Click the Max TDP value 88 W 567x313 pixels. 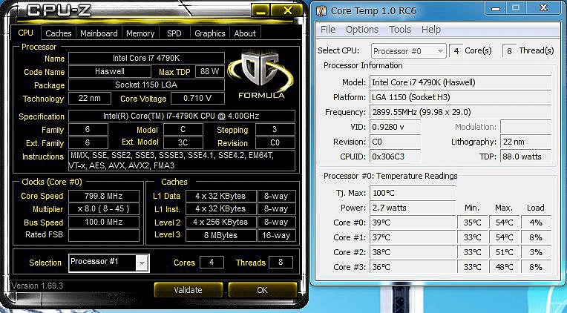[210, 71]
